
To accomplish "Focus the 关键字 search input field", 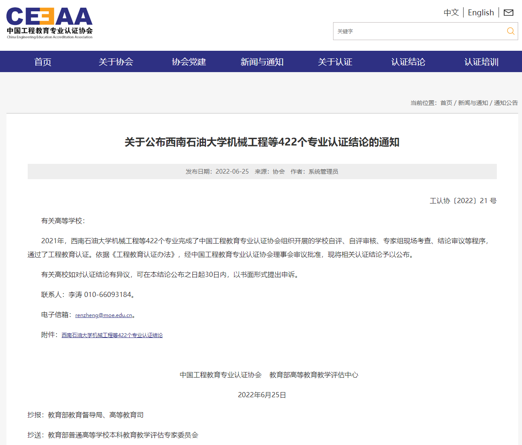I will (418, 31).
